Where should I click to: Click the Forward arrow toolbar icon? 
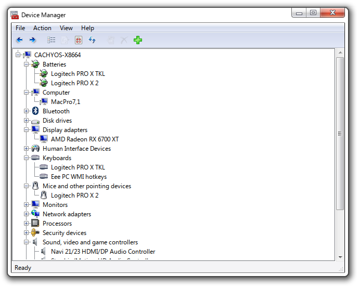[33, 40]
